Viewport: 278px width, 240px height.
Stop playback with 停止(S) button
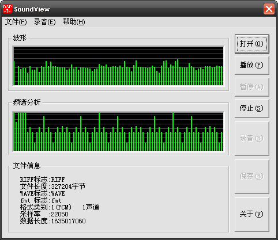(251, 108)
